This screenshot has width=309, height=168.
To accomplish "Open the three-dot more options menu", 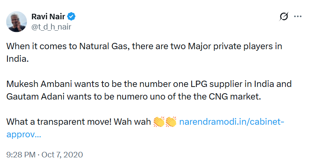I will click(298, 17).
